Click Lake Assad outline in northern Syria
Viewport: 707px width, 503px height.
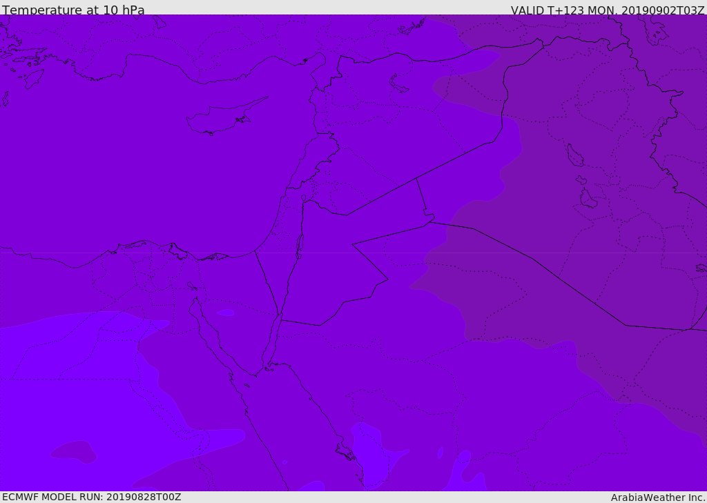(397, 84)
